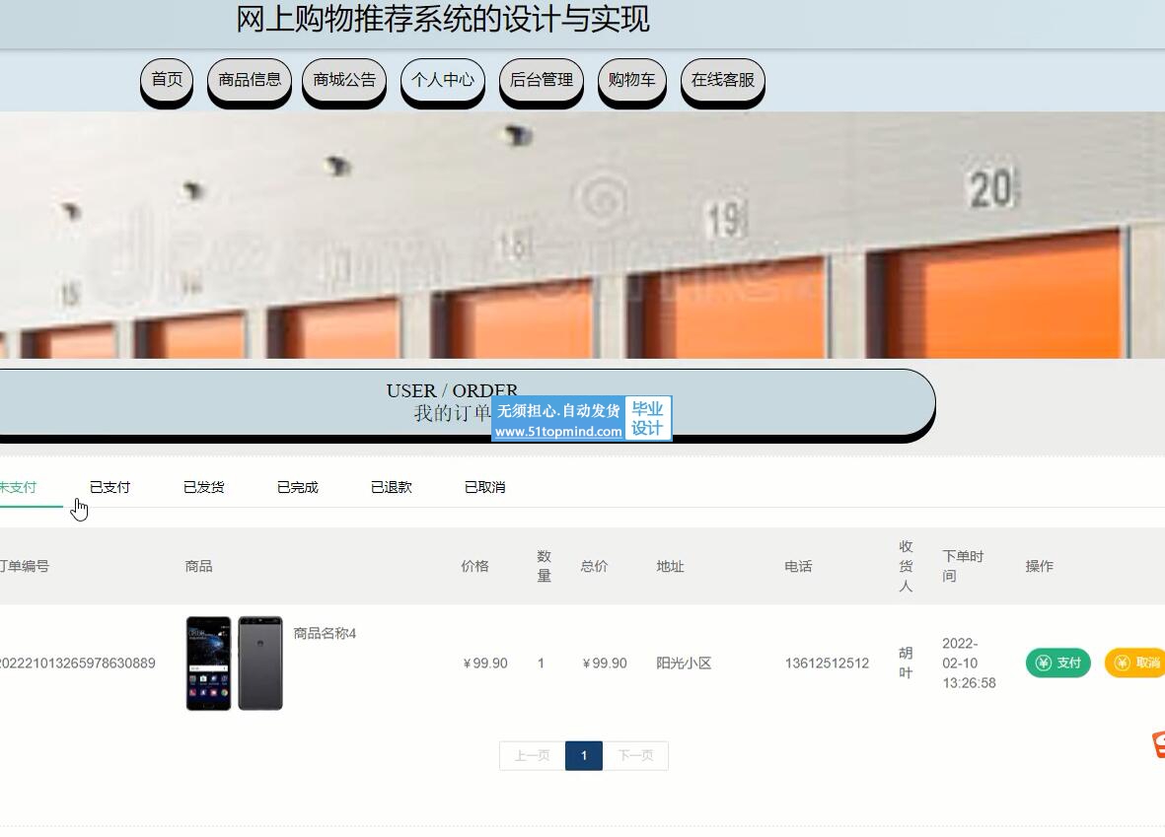Click the 操作 column header
Screen dimensions: 1165x837
click(x=1040, y=566)
